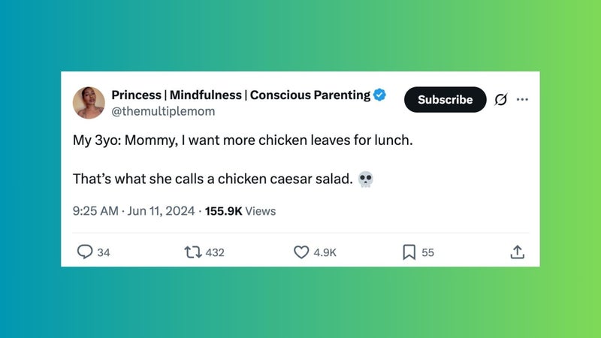Viewport: 601px width, 338px height.
Task: Click the blue verified checkmark badge
Action: point(381,95)
